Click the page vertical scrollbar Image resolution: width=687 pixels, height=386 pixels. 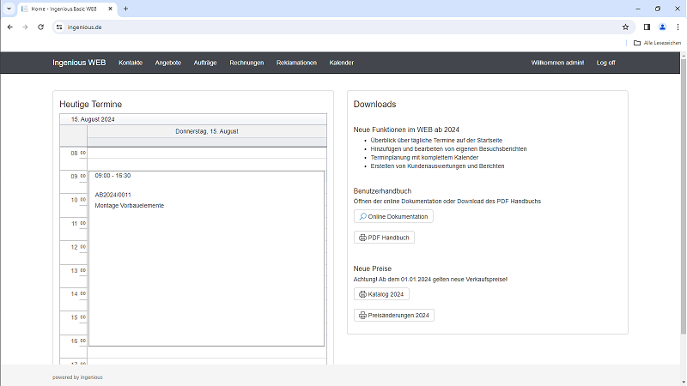pos(683,197)
